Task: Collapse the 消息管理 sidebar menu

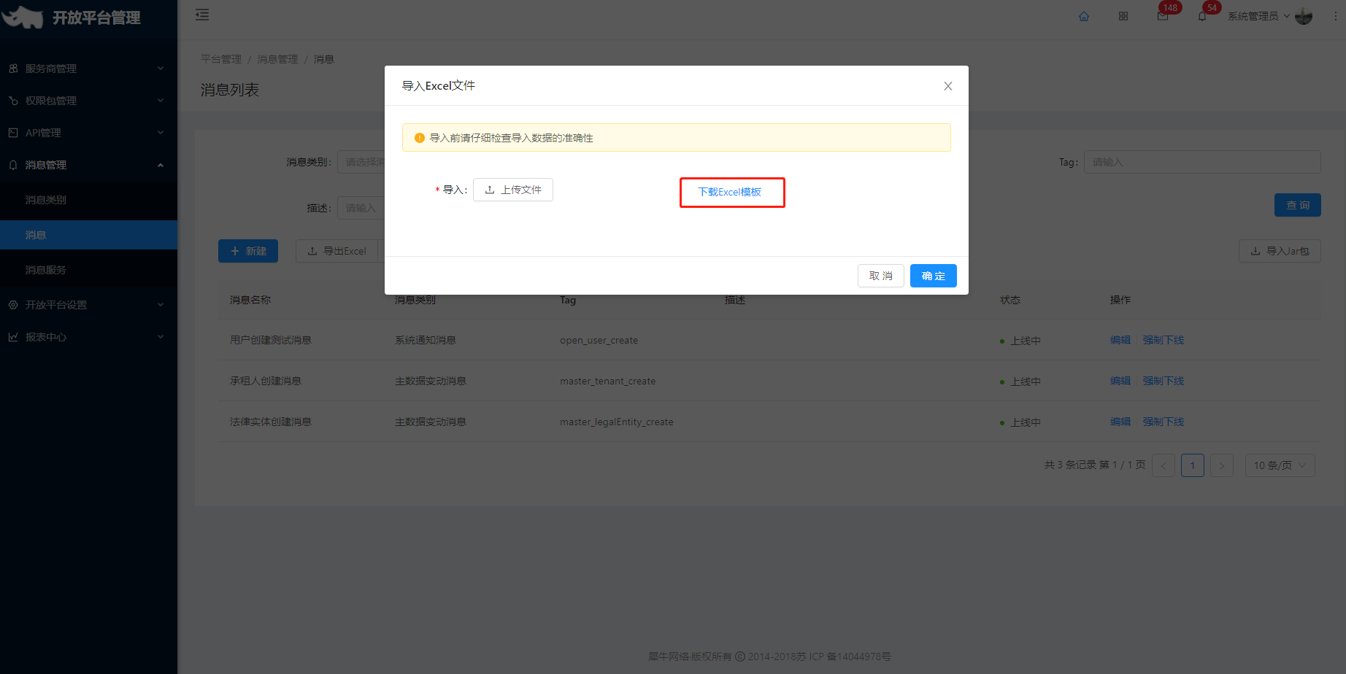Action: pos(88,165)
